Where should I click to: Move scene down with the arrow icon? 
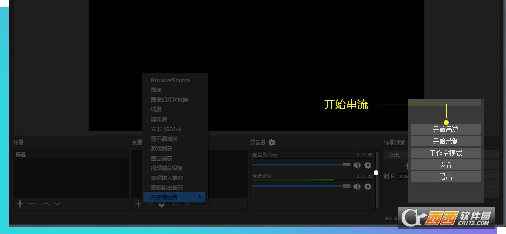57,204
